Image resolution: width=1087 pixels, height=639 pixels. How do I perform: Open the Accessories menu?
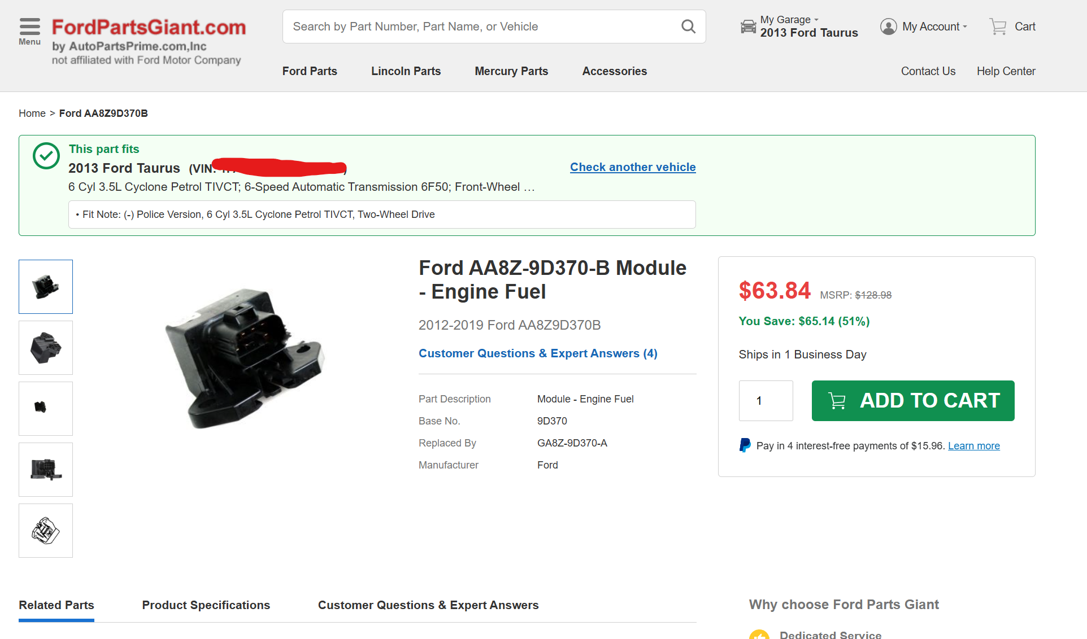coord(614,71)
